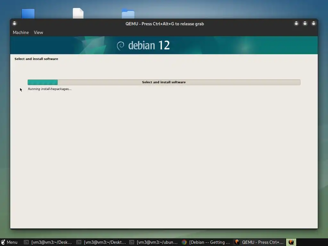328x246 pixels.
Task: Click terminal icon of vm3@vm3:~/Deskt... task
Action: pyautogui.click(x=79, y=242)
